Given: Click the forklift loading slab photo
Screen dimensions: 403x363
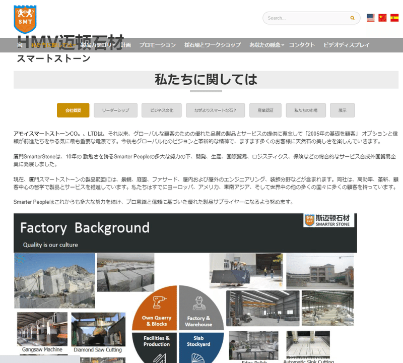Looking at the screenshot, I should pyautogui.click(x=246, y=270).
